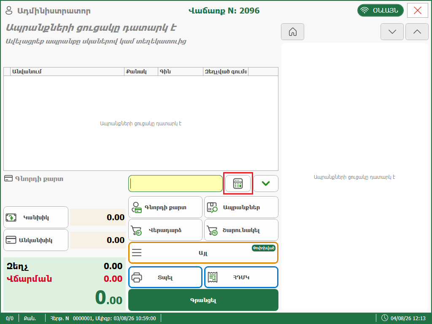432x324 pixels.
Task: Open Գնորդի քարտ customer card button
Action: click(x=165, y=208)
